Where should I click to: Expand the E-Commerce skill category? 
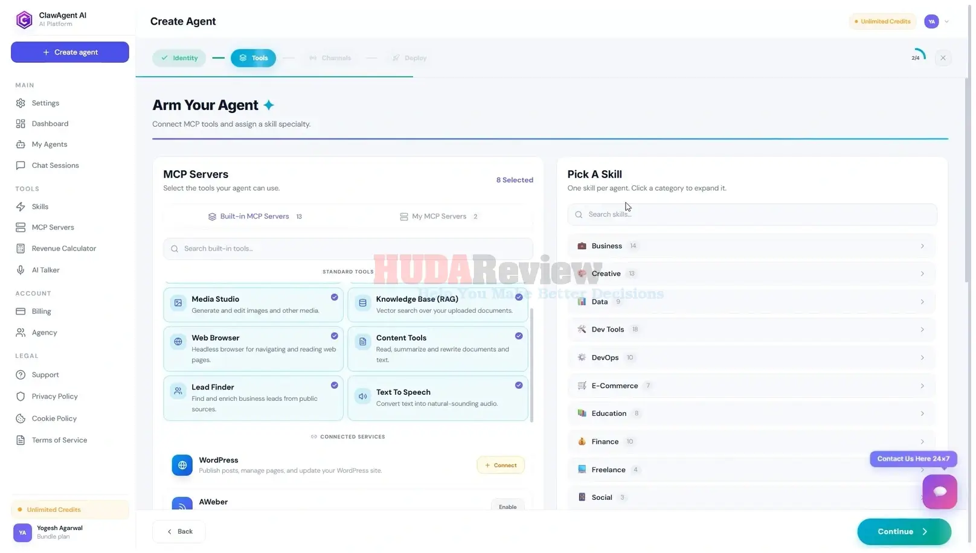(751, 386)
